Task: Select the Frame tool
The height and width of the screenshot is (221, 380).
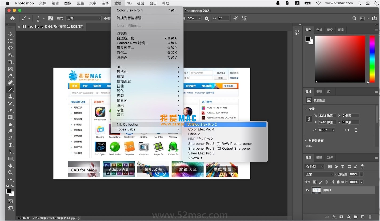Action: pyautogui.click(x=10, y=69)
